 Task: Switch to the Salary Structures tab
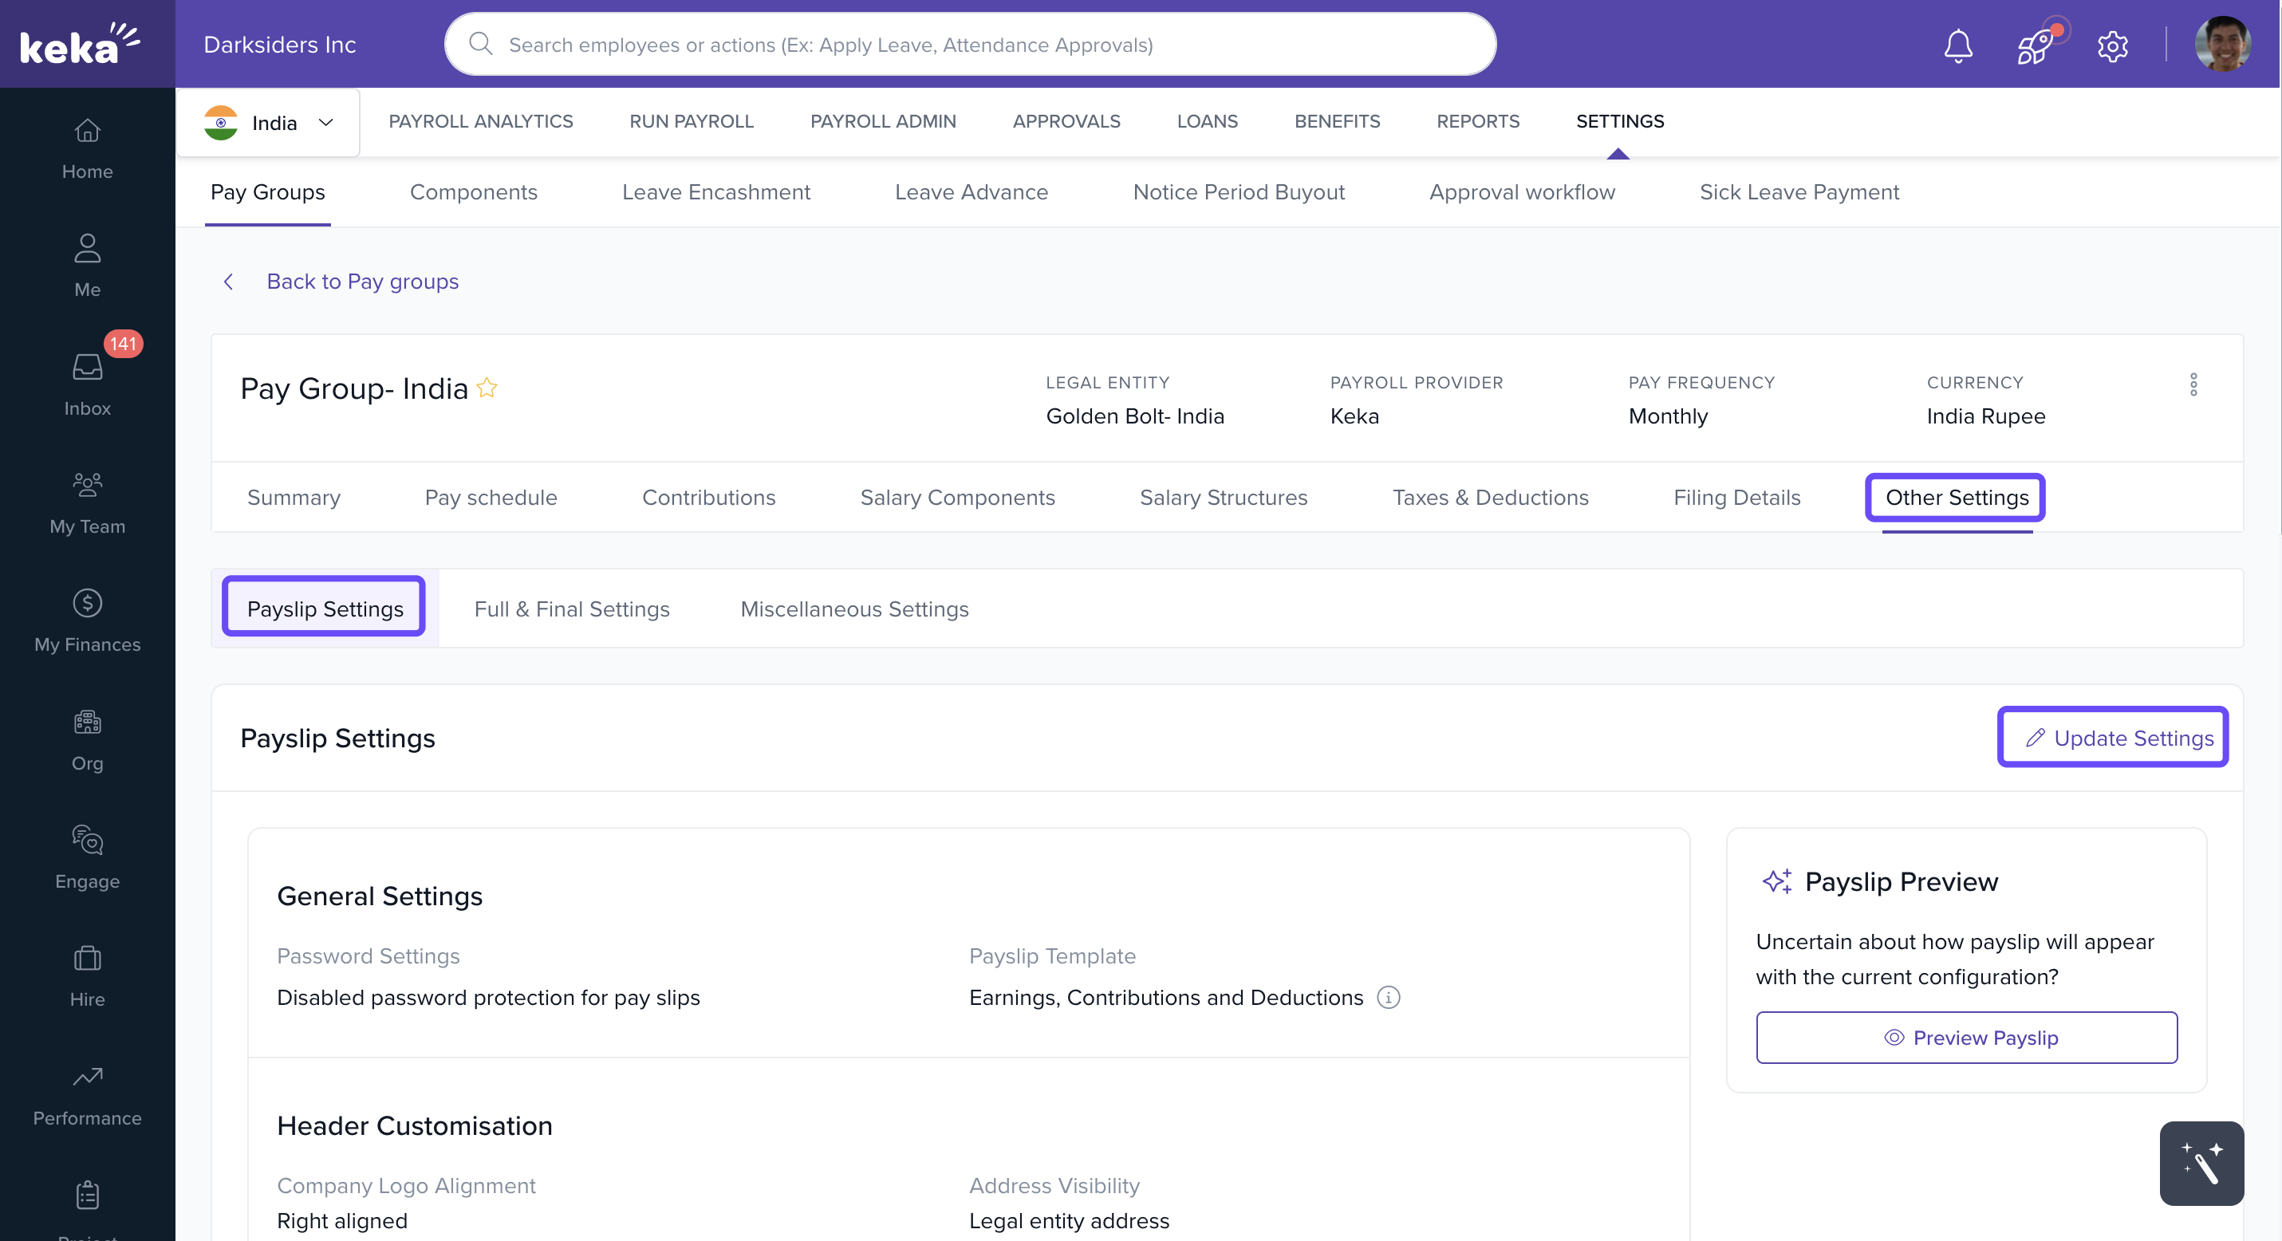coord(1223,498)
